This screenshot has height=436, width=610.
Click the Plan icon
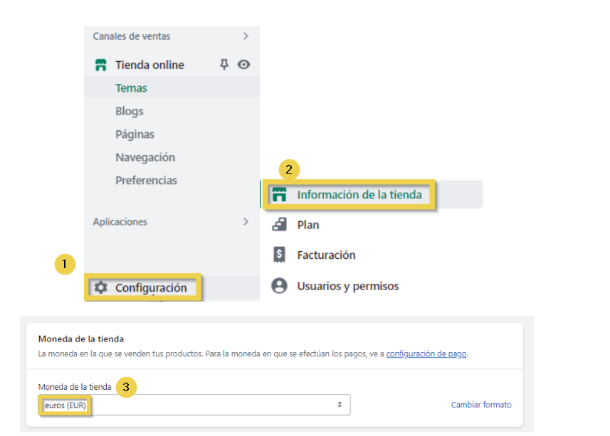coord(279,225)
